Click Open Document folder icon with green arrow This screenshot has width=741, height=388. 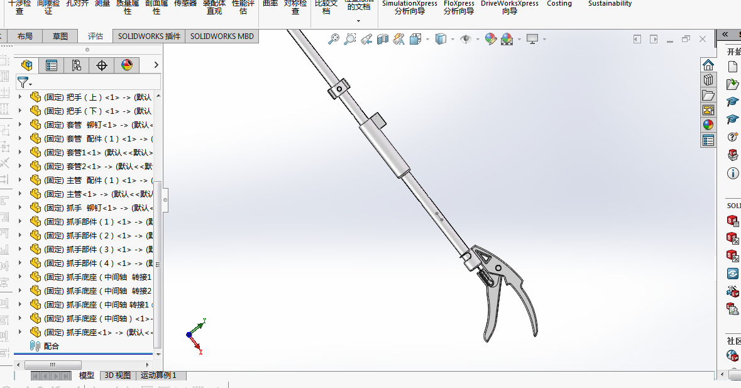[732, 84]
